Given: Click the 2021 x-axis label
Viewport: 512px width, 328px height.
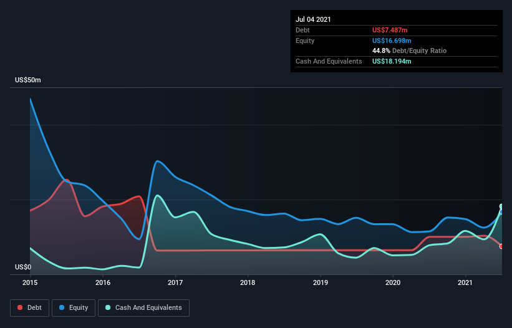Looking at the screenshot, I should [465, 282].
